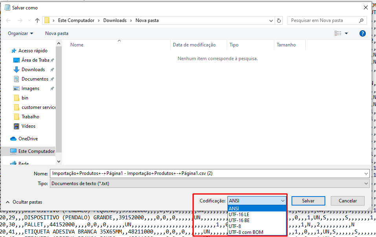Choose UTF-16 LE encoding option
376x237 pixels.
coord(257,215)
